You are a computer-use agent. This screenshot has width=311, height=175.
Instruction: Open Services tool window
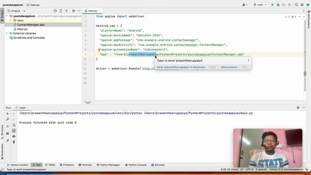pyautogui.click(x=158, y=165)
